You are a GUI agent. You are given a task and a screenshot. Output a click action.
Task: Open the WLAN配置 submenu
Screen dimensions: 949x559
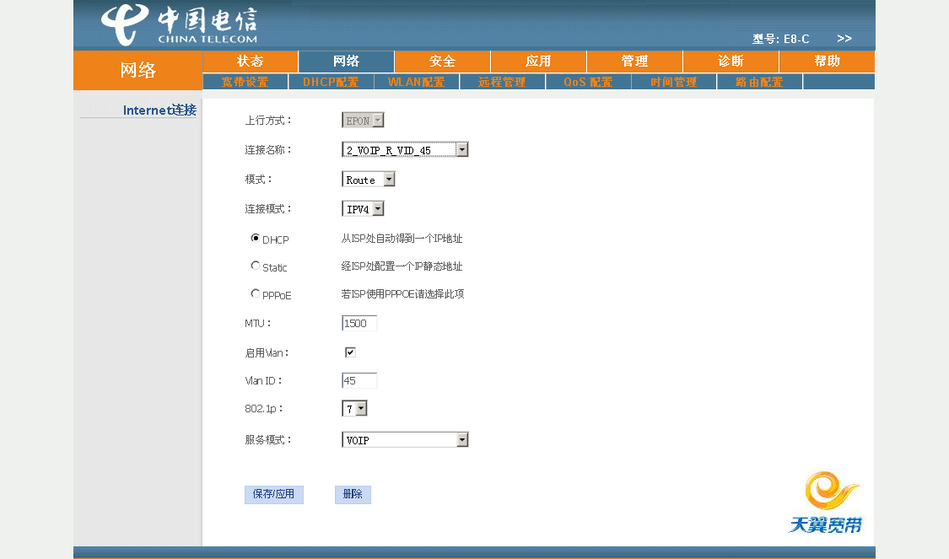pos(417,82)
